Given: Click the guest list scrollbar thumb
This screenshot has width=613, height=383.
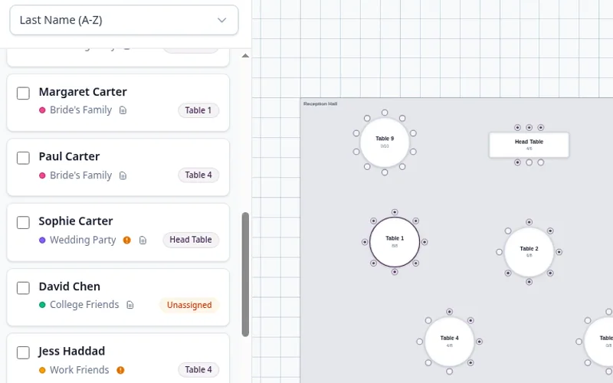Looking at the screenshot, I should pos(245,274).
